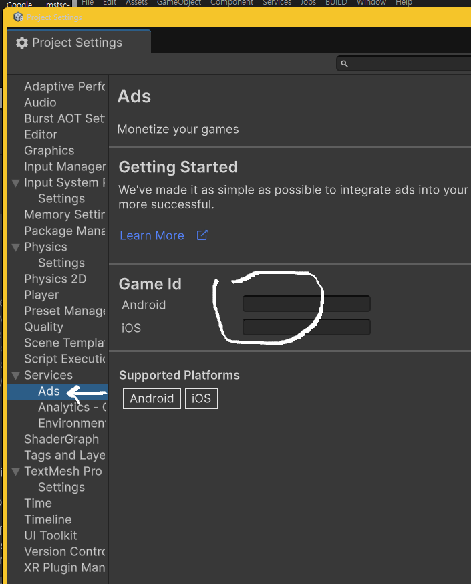Collapse the Services group arrow
The width and height of the screenshot is (471, 584).
15,375
